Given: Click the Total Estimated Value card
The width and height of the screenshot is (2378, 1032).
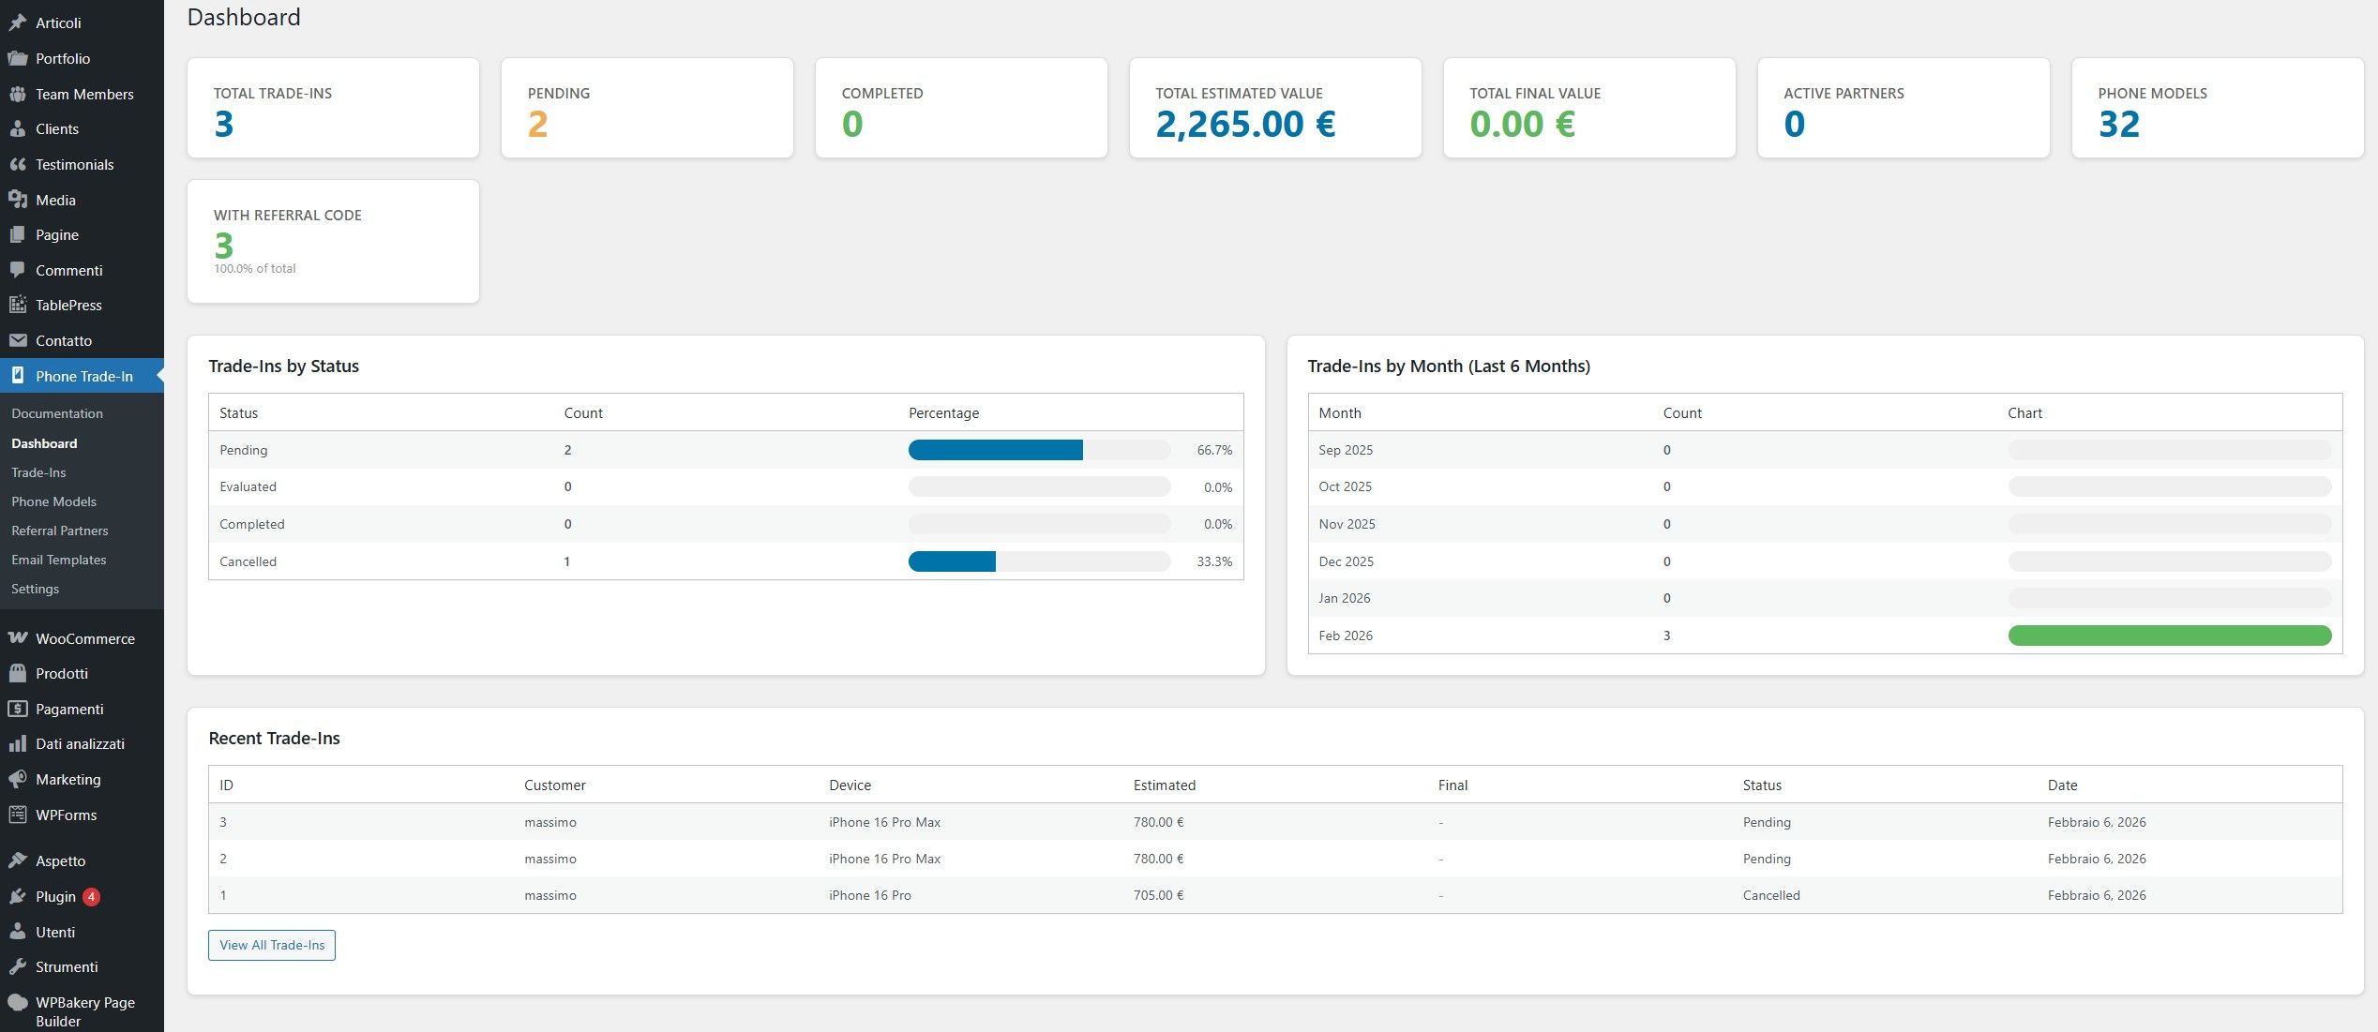Looking at the screenshot, I should point(1274,109).
